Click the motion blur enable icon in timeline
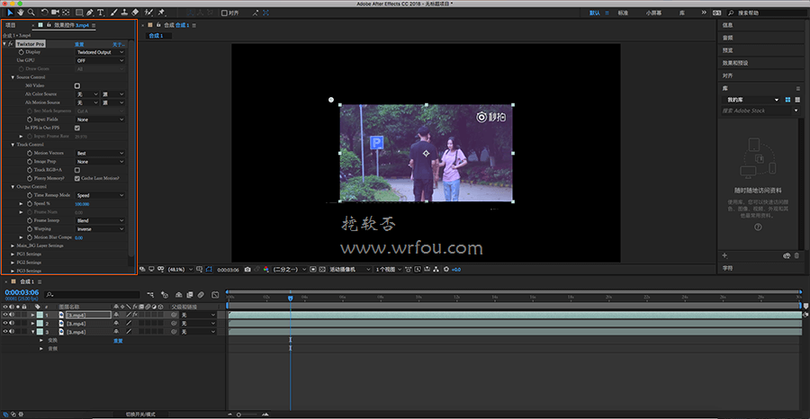810x419 pixels. tap(201, 295)
